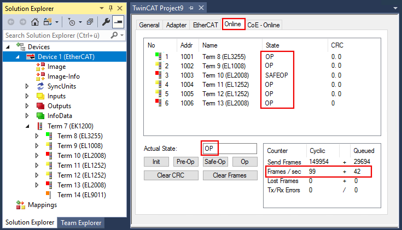Click the Forward navigation arrow icon

(23, 22)
